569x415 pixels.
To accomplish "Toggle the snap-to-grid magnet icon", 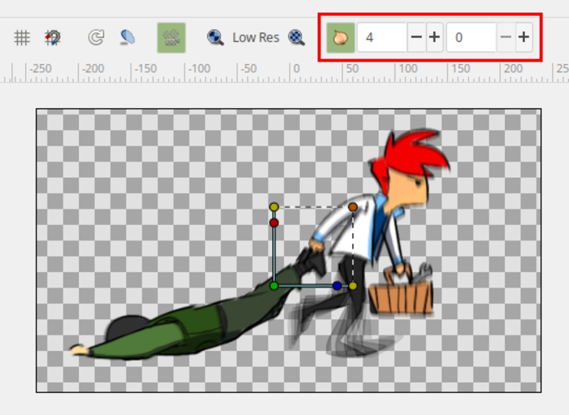I will (53, 37).
